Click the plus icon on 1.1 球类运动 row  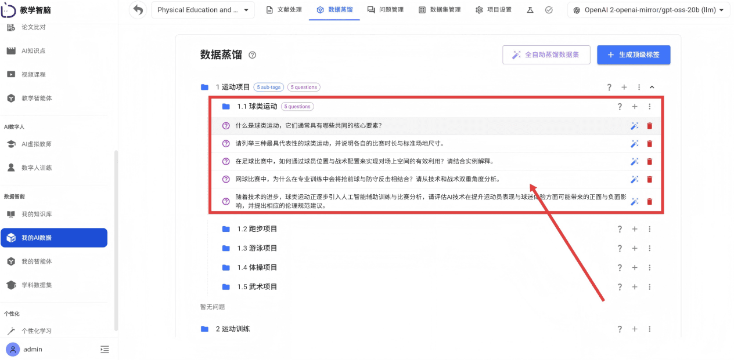pyautogui.click(x=635, y=107)
